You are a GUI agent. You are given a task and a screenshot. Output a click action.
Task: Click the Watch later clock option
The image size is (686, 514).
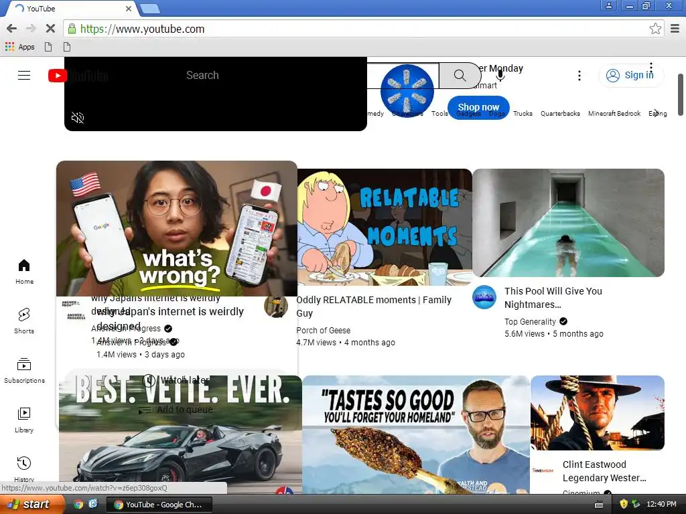[x=176, y=380]
